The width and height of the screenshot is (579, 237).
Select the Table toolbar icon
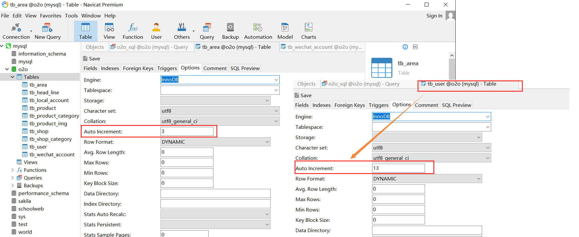[x=86, y=27]
